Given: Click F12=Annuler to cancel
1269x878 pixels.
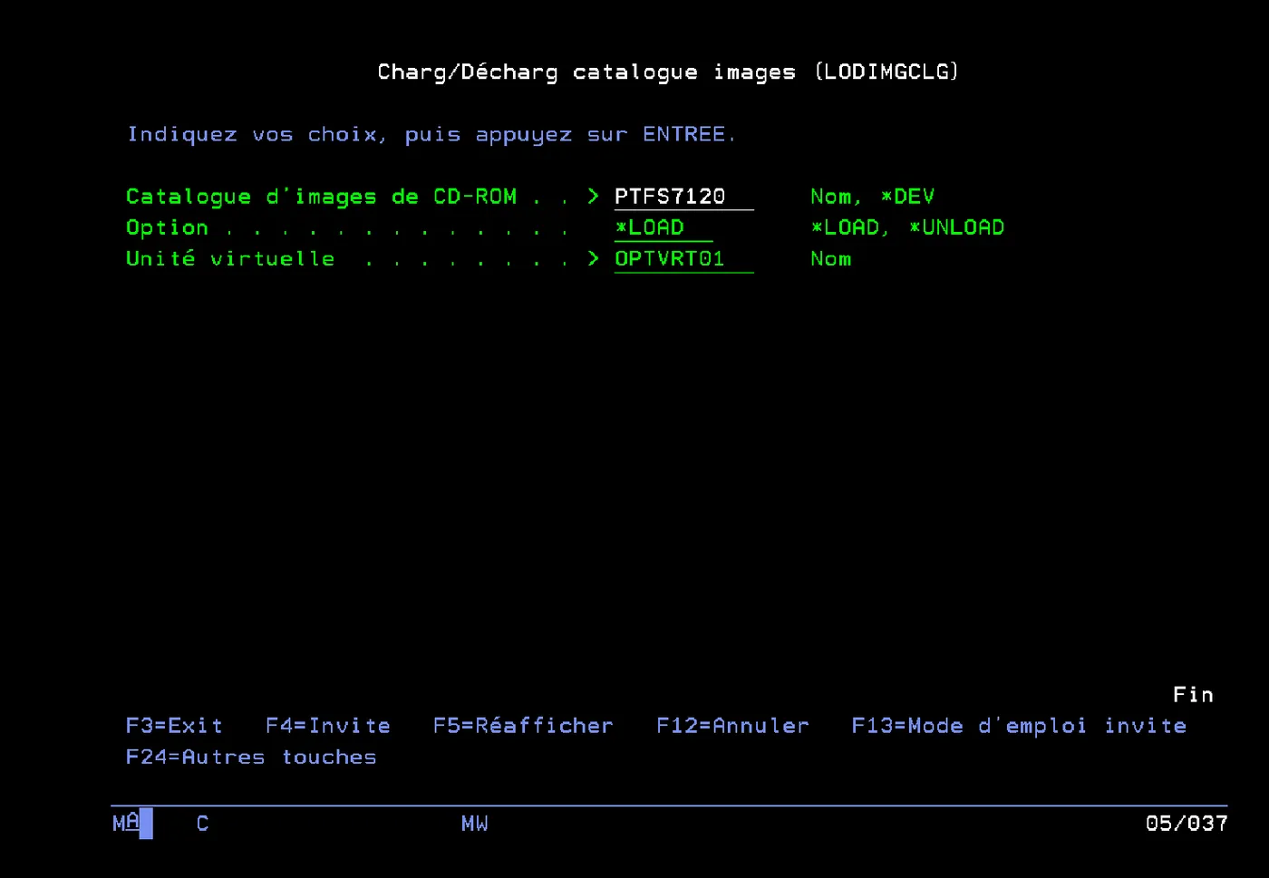Looking at the screenshot, I should click(732, 726).
